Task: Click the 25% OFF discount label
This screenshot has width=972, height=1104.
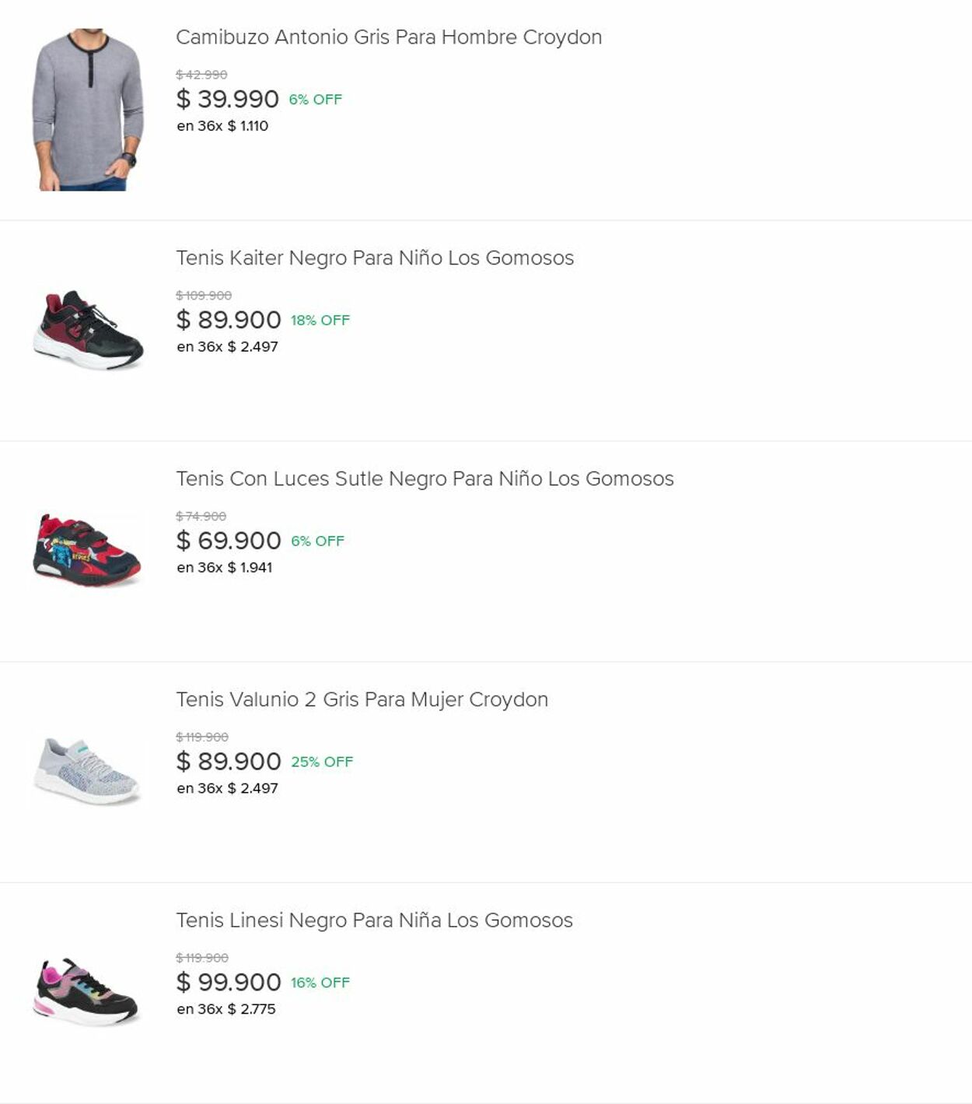Action: pyautogui.click(x=322, y=762)
